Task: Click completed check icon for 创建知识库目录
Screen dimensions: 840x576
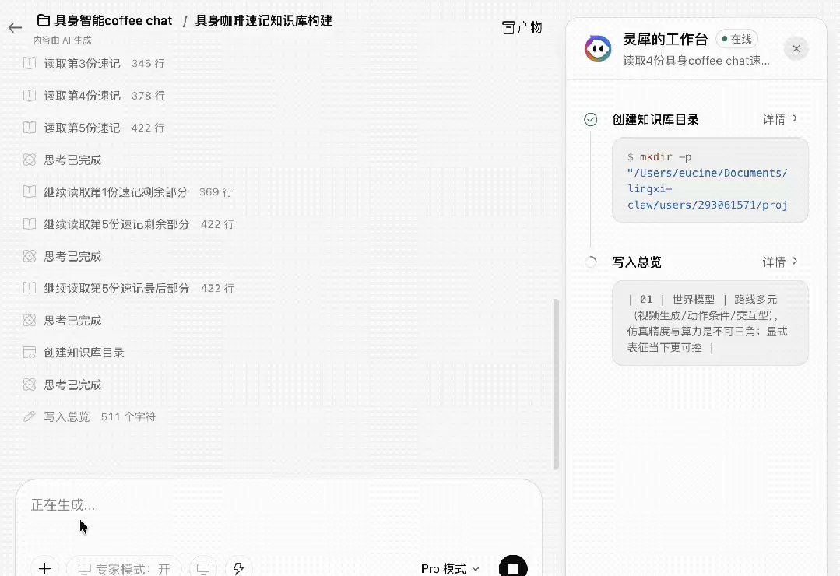Action: click(590, 120)
